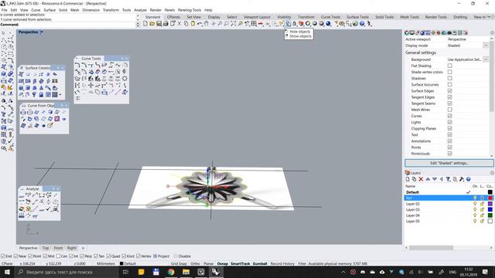Open the Surface menu
The height and width of the screenshot is (278, 495).
(49, 10)
